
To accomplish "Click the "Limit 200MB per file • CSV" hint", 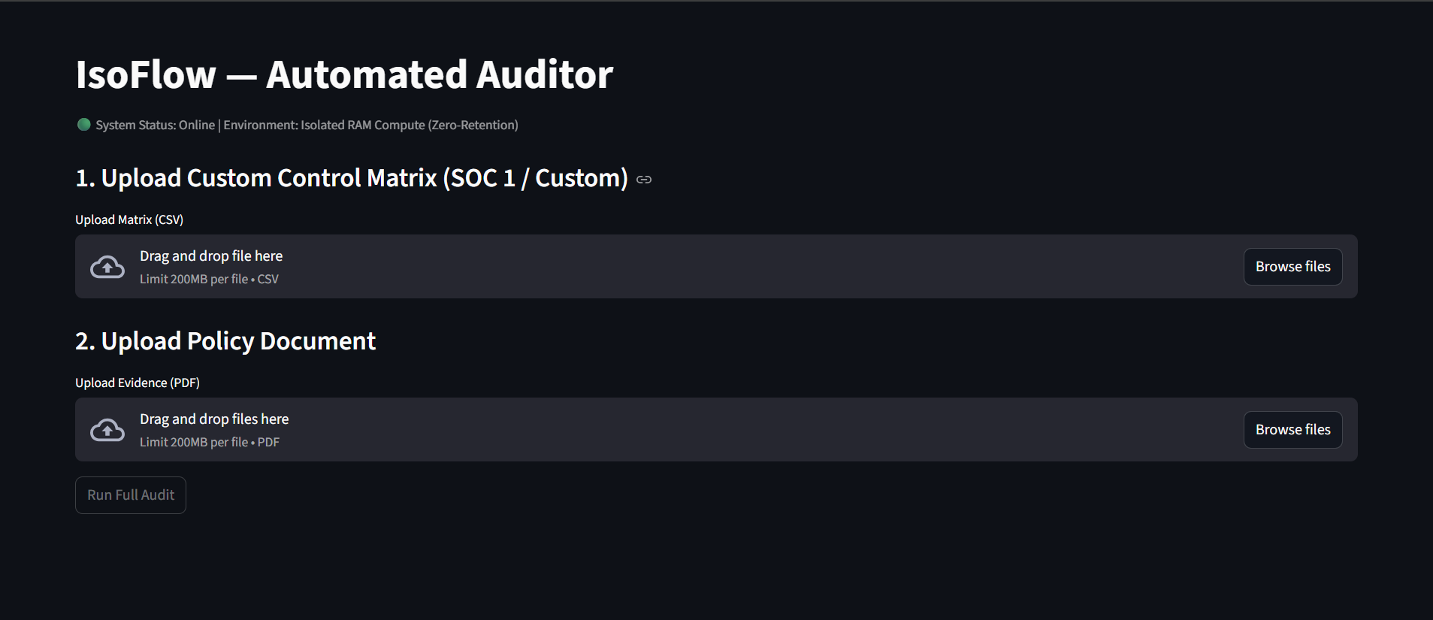I will 209,280.
